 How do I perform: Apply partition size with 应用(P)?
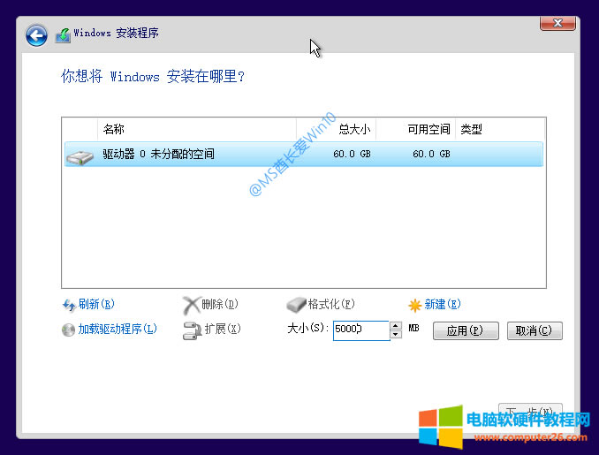(x=466, y=330)
